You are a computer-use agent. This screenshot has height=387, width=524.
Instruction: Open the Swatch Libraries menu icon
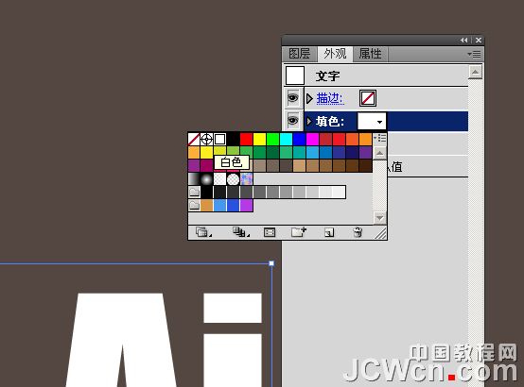tap(202, 232)
